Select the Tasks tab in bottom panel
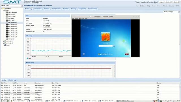The width and height of the screenshot is (181, 102). 4,80
